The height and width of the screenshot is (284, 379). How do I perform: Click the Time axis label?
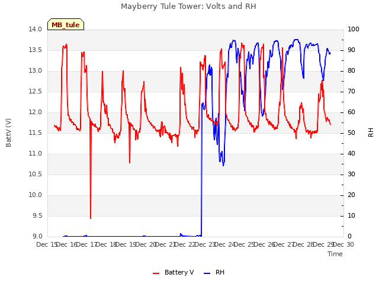tap(335, 254)
